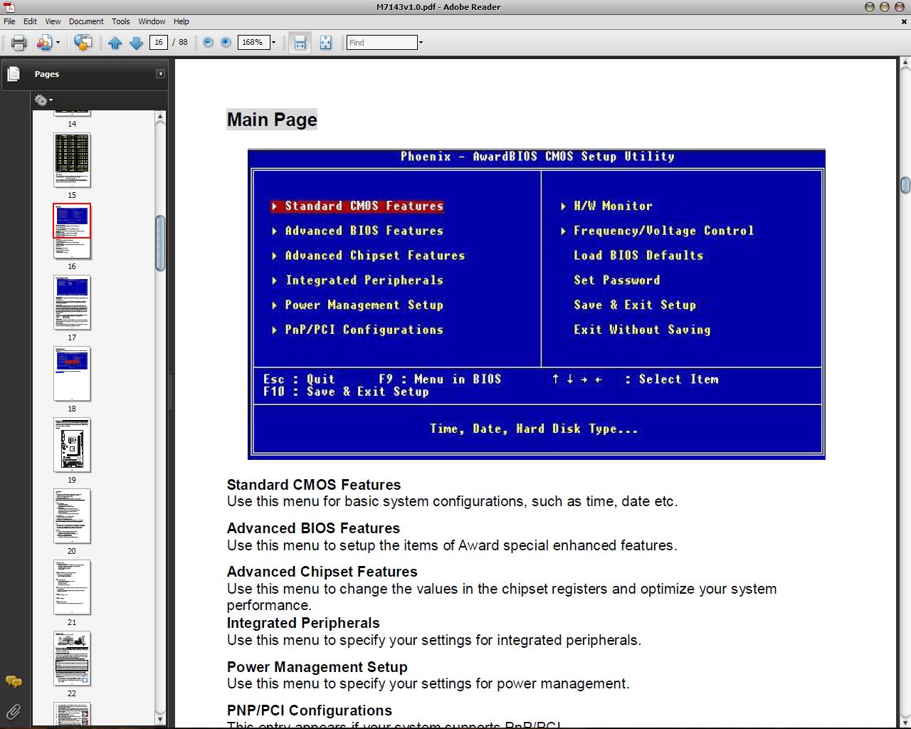This screenshot has height=729, width=911.
Task: Click 'PNP/PCI Configurations' bold heading
Action: (310, 710)
